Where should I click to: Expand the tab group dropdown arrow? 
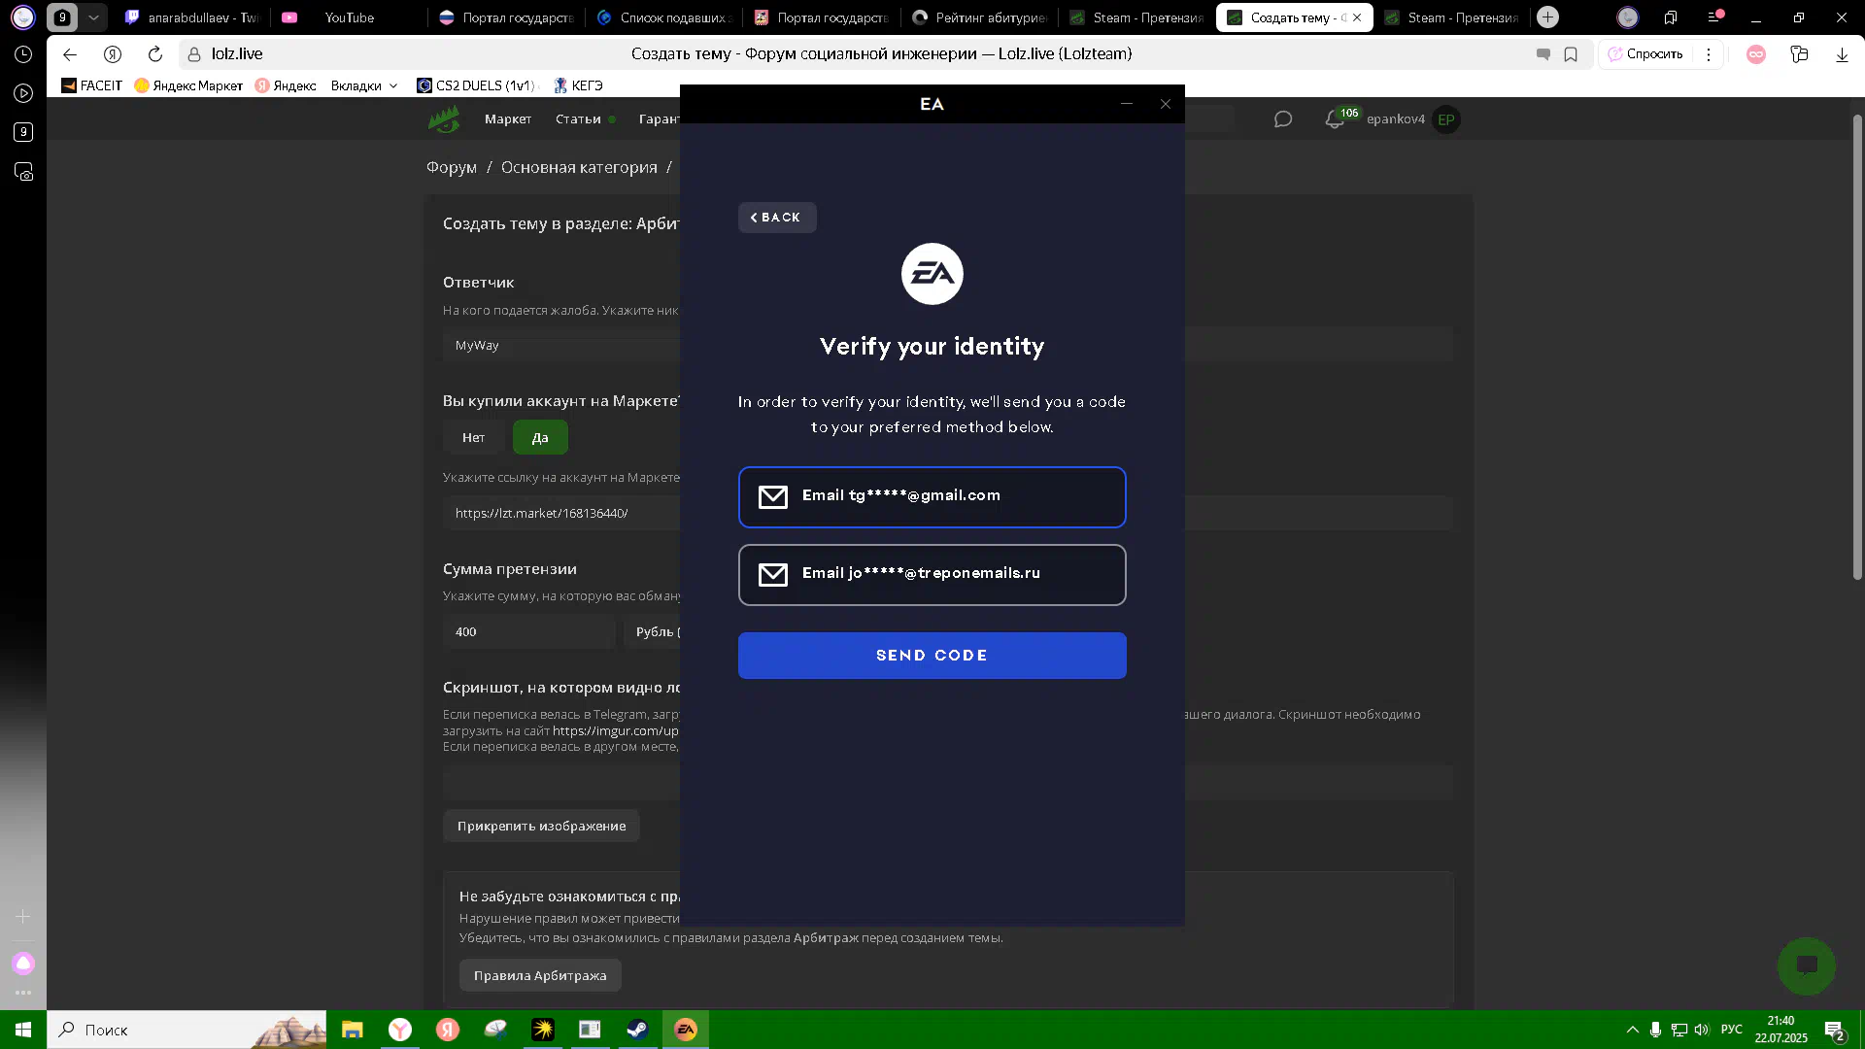(x=93, y=17)
